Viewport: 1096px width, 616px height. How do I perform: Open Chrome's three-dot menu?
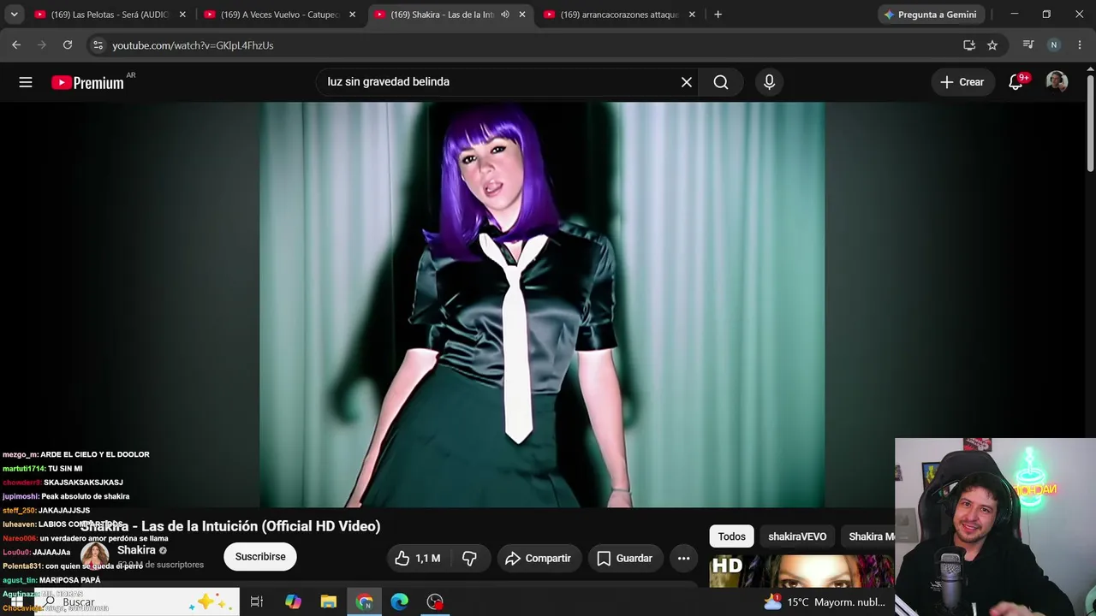pyautogui.click(x=1079, y=45)
